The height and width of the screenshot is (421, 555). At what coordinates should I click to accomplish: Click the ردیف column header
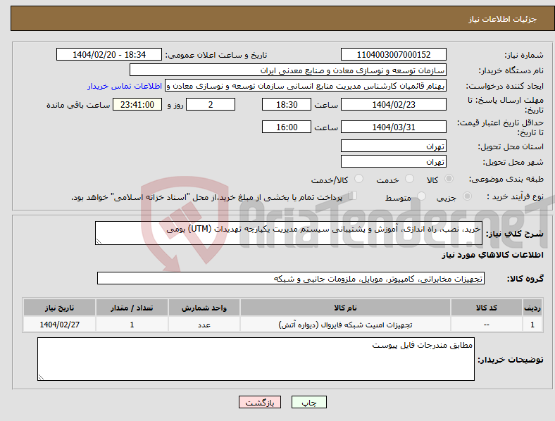coord(532,308)
